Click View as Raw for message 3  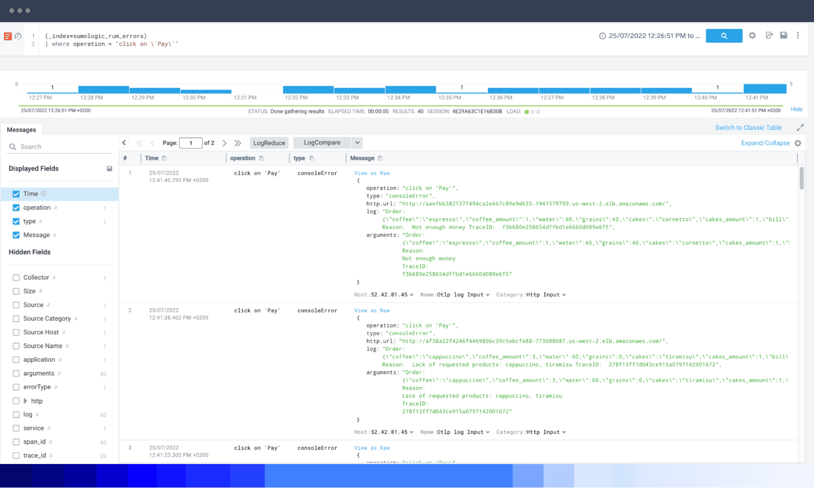coord(372,448)
